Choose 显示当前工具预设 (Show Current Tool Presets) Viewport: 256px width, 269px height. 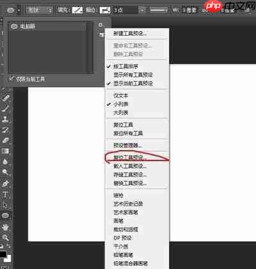click(137, 83)
